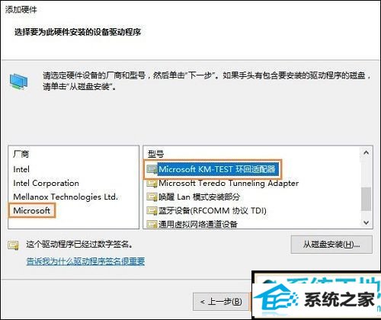
Task: Select Intel Corporation manufacturer
Action: click(46, 183)
